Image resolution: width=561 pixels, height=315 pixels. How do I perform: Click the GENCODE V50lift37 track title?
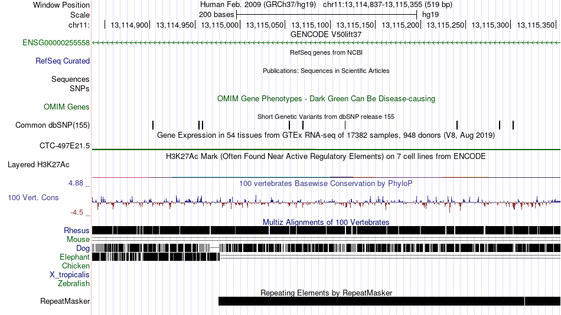pos(326,35)
